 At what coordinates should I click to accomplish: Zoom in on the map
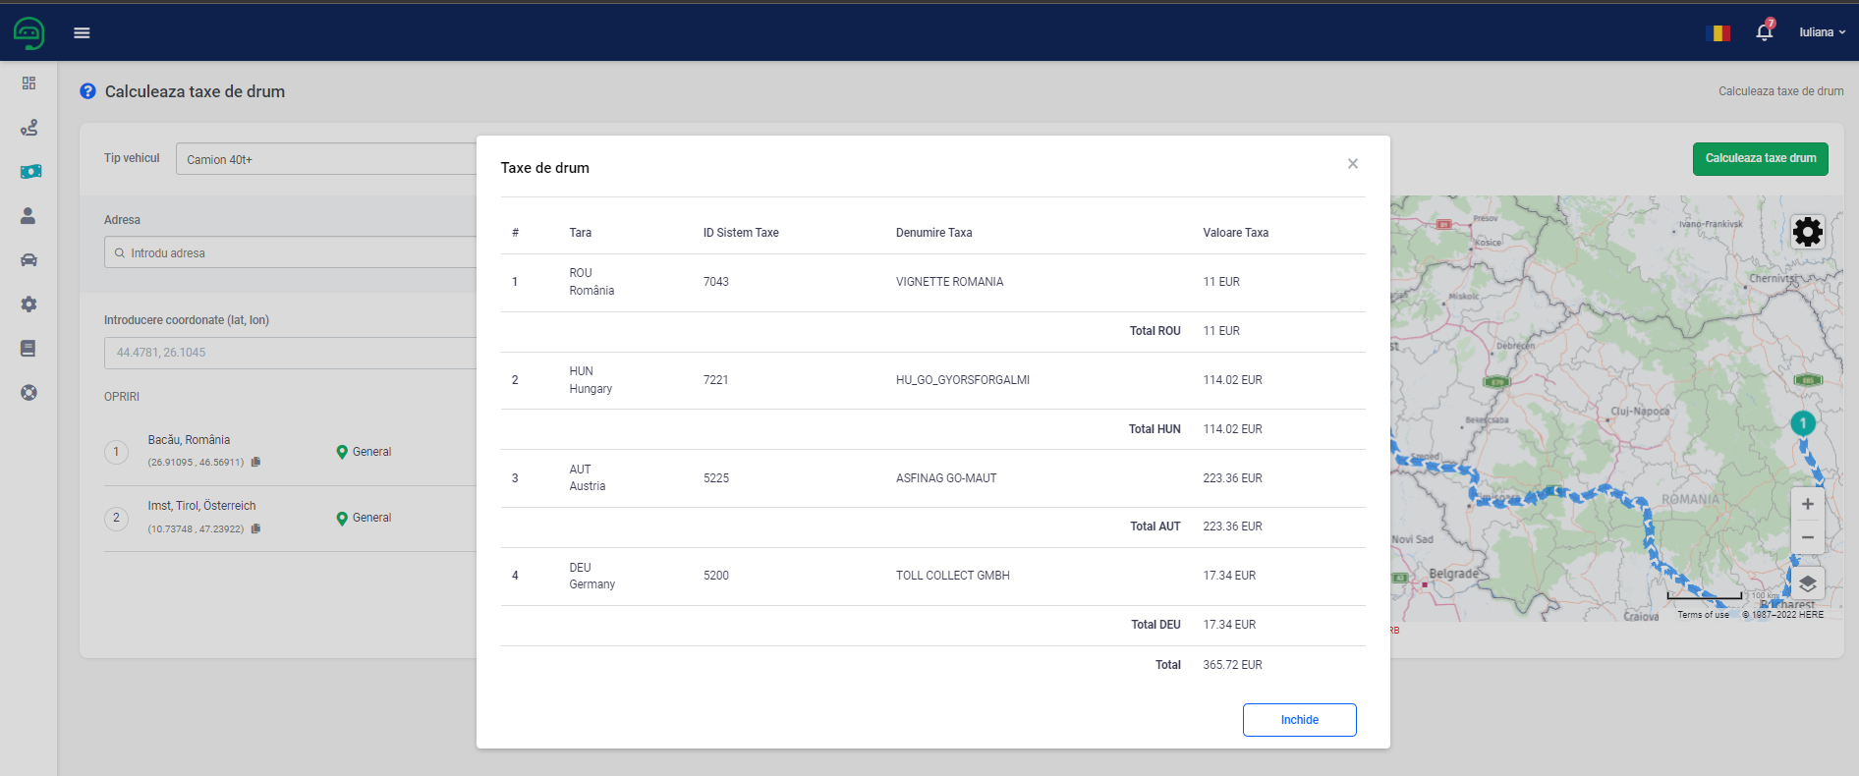(x=1807, y=504)
